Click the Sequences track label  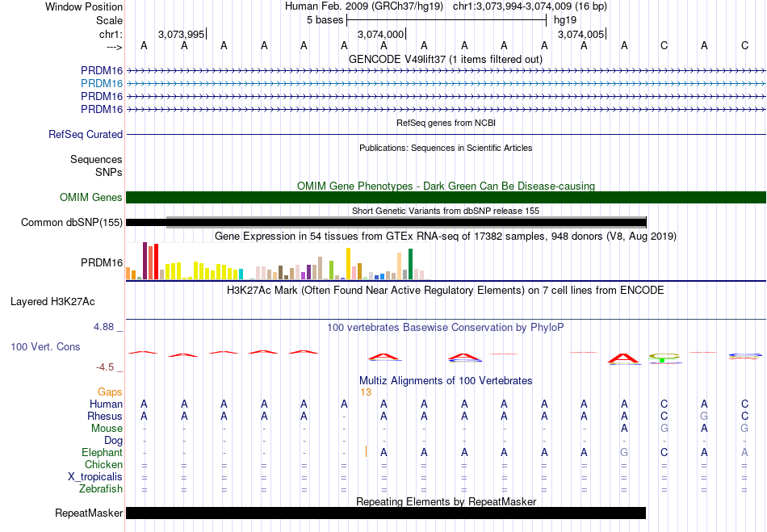click(96, 159)
